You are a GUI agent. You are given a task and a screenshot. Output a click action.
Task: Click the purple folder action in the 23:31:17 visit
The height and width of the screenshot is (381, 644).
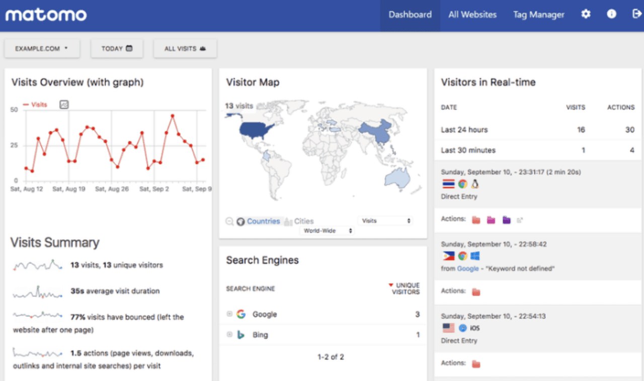(506, 220)
